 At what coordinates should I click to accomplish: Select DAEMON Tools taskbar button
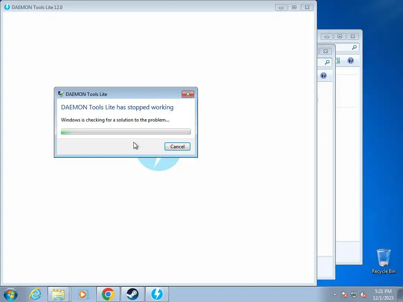(157, 294)
